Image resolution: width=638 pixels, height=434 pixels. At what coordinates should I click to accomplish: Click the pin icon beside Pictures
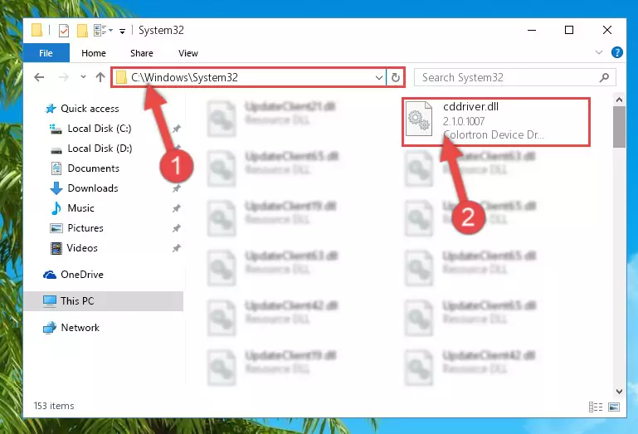(x=176, y=229)
